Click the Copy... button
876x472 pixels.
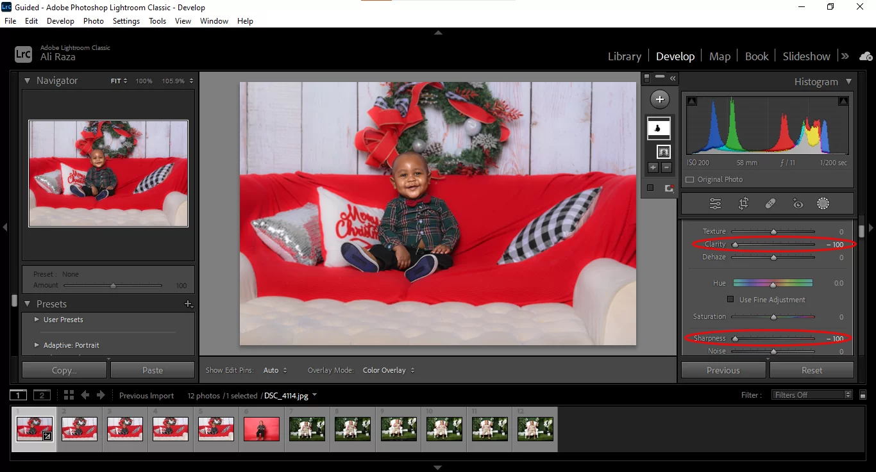point(64,370)
